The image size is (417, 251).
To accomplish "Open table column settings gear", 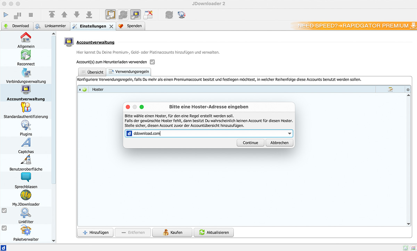I will pyautogui.click(x=408, y=90).
